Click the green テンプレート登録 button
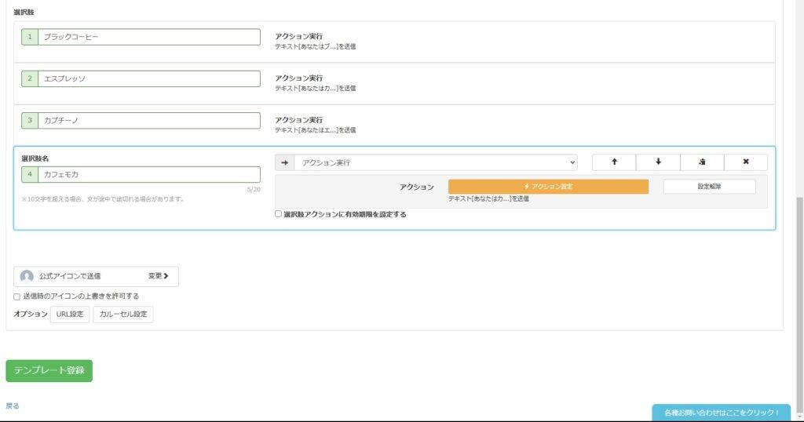This screenshot has height=422, width=804. coord(49,370)
